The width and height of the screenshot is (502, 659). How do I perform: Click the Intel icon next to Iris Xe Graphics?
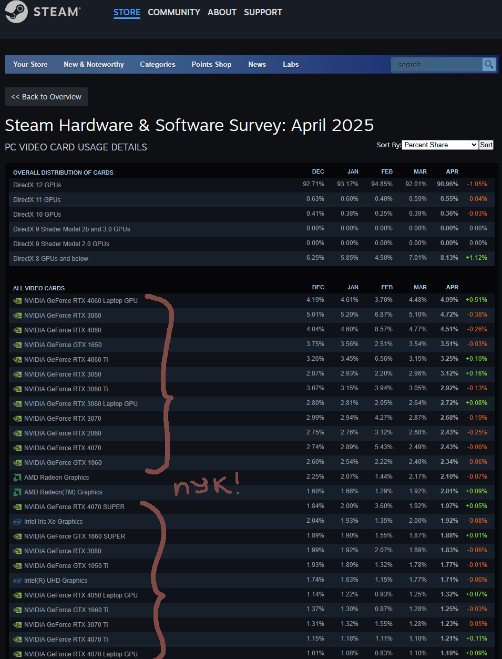[17, 522]
